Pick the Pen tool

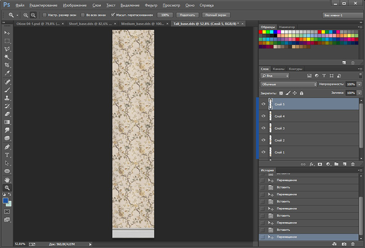click(x=7, y=147)
